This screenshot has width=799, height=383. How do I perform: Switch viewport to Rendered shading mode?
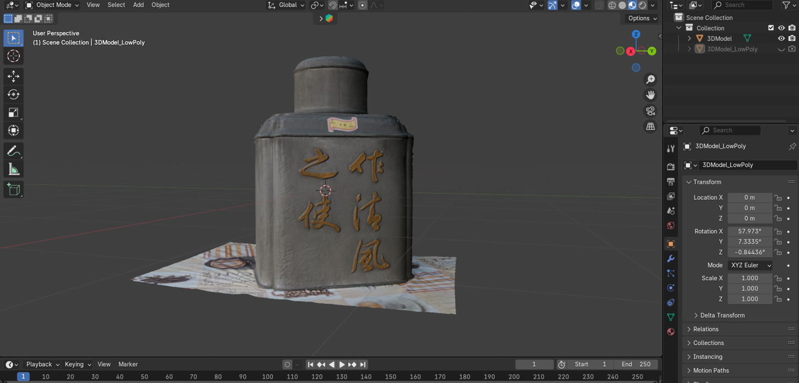pos(642,5)
